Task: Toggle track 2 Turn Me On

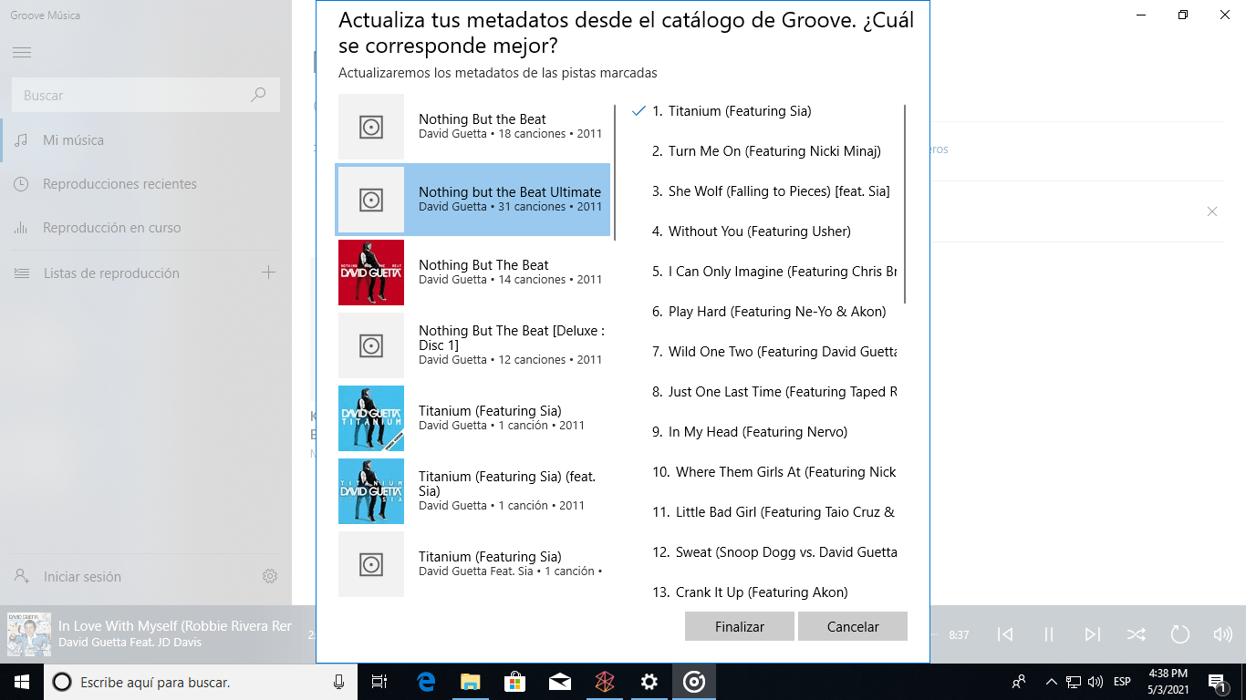Action: tap(764, 151)
